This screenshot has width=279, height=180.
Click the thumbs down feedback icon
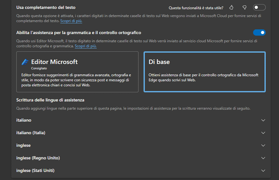[x=244, y=7]
